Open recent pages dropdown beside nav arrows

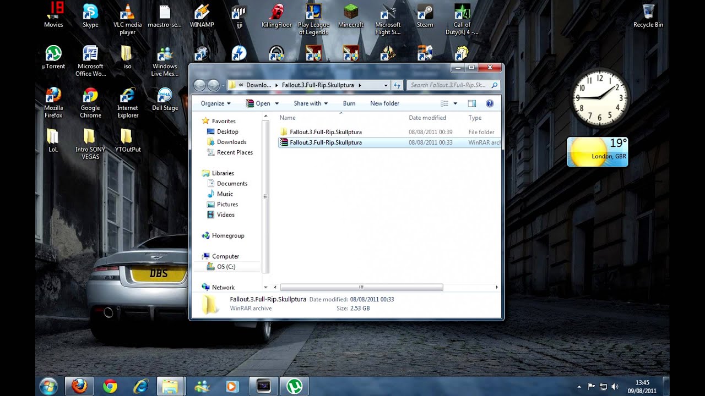coord(223,86)
